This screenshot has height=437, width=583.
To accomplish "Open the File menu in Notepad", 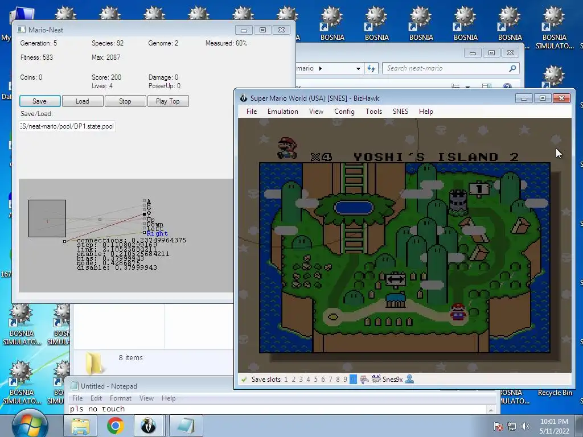I will [x=77, y=398].
